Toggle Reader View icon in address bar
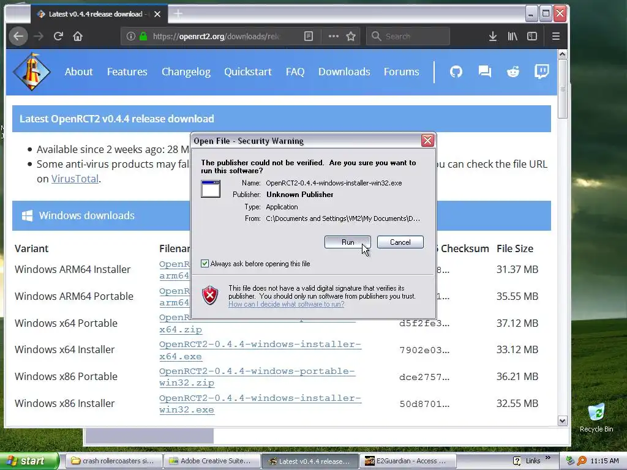The height and width of the screenshot is (470, 627). (x=309, y=36)
